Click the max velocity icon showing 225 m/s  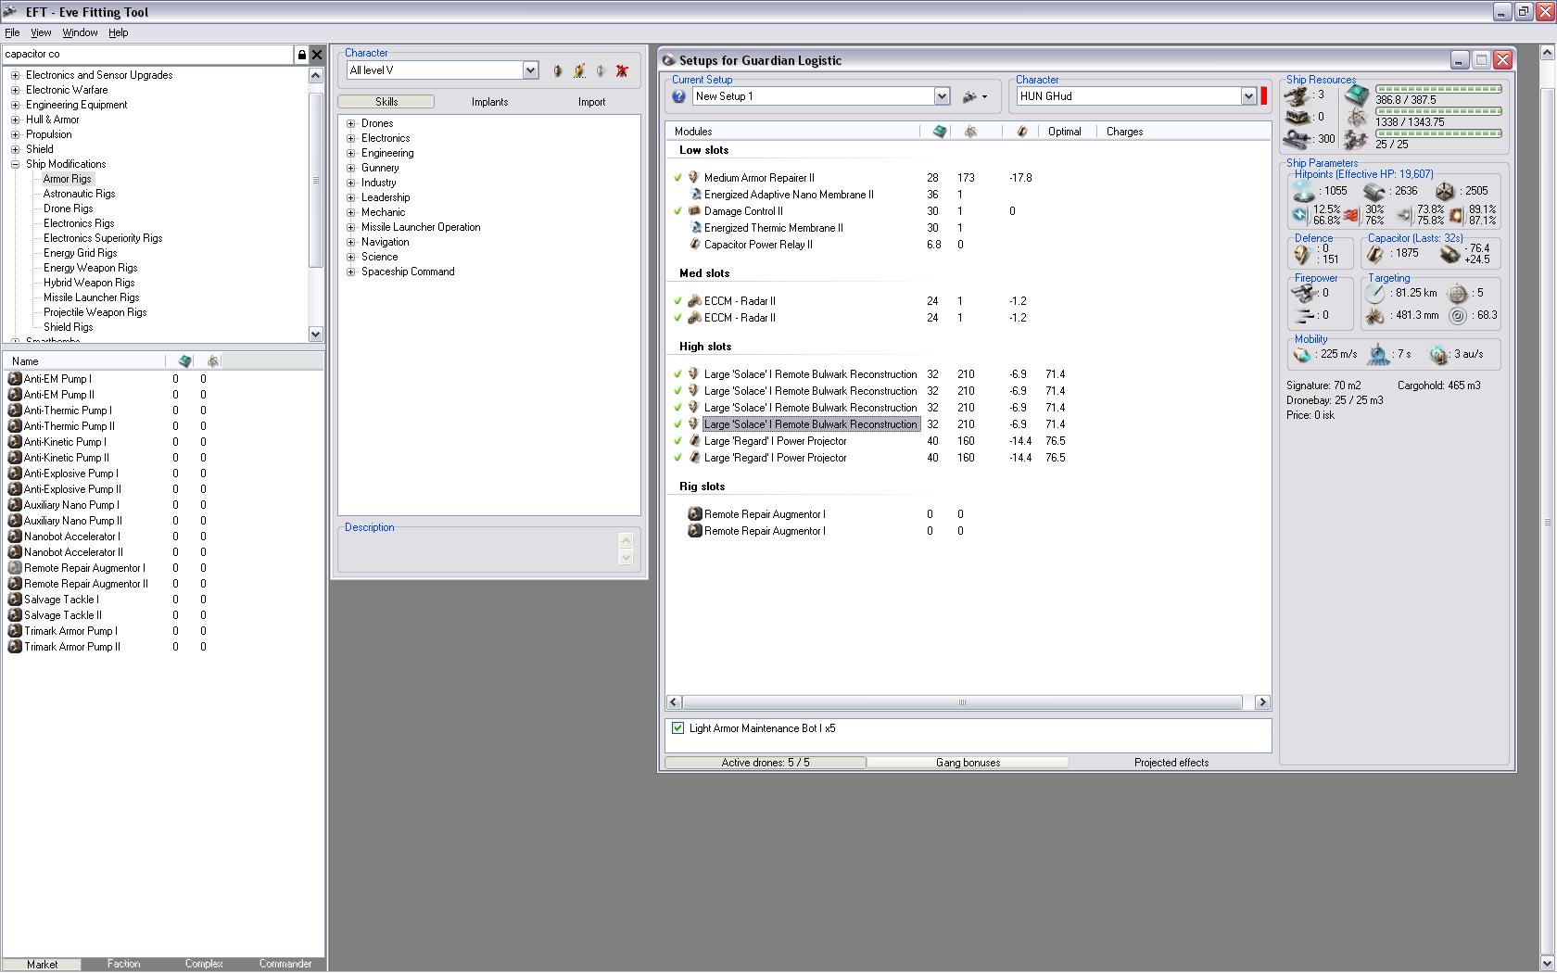1303,355
